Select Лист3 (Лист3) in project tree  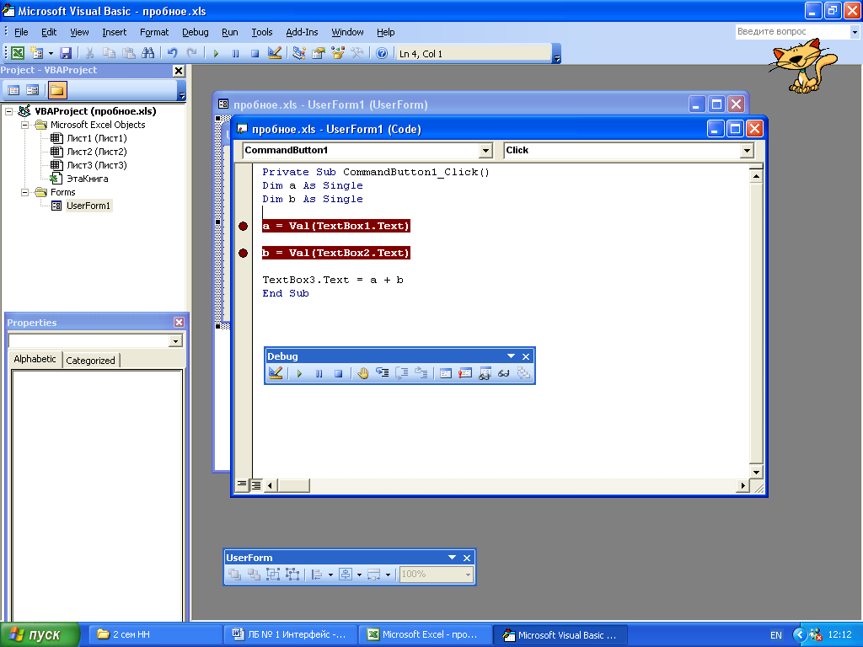click(96, 165)
